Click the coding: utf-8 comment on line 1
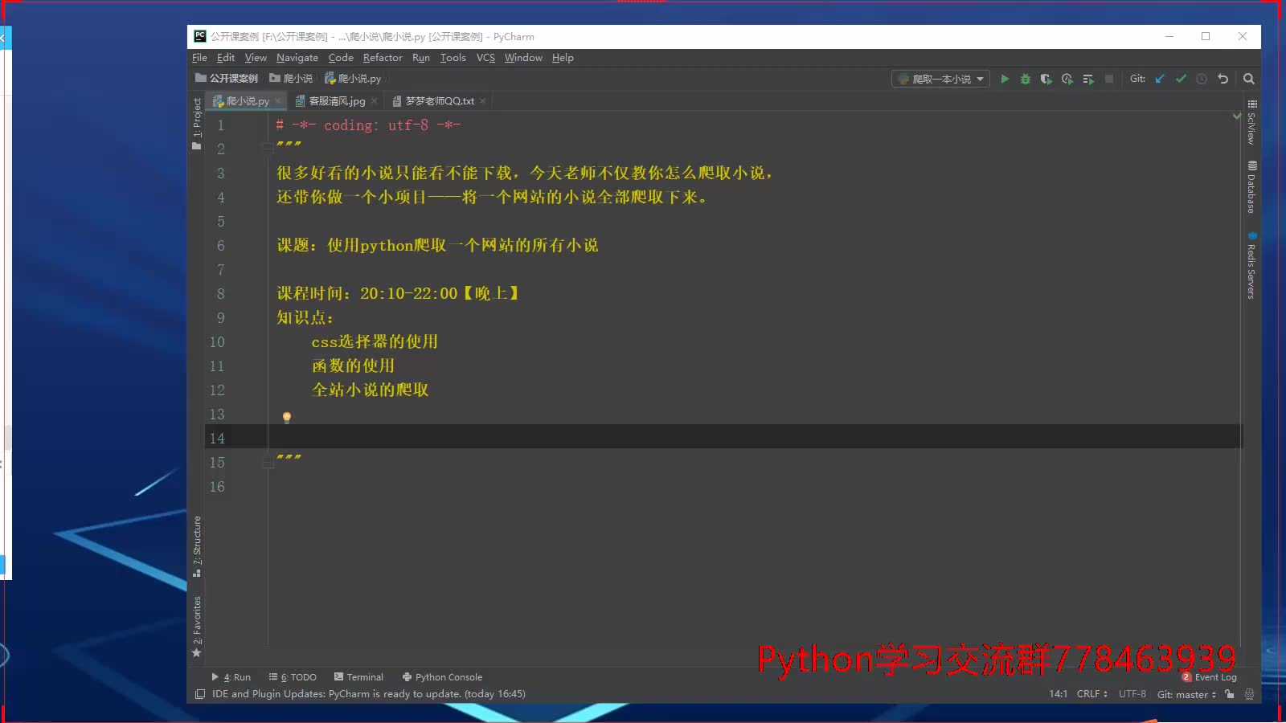This screenshot has width=1286, height=723. 368,125
